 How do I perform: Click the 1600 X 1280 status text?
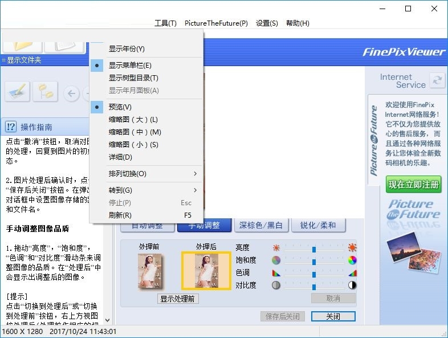click(23, 332)
